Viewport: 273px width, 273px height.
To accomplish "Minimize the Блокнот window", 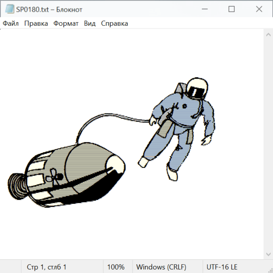I will [x=204, y=9].
